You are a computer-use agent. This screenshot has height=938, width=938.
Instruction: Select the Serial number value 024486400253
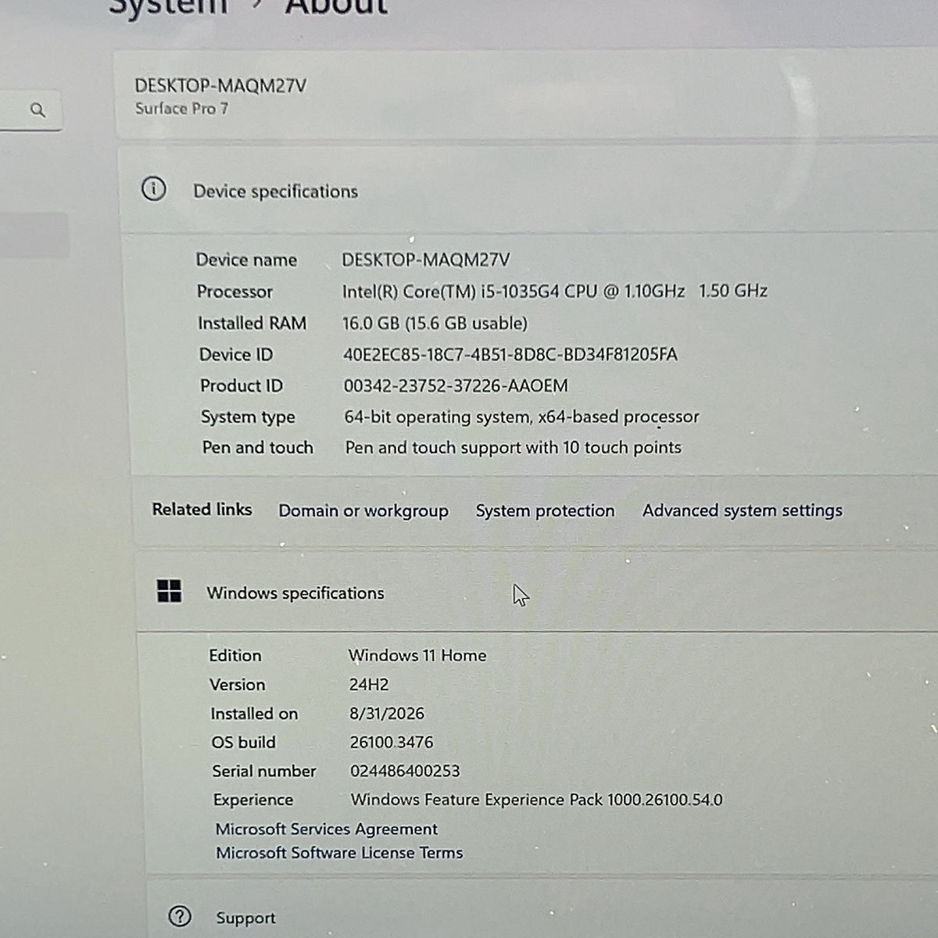coord(405,771)
